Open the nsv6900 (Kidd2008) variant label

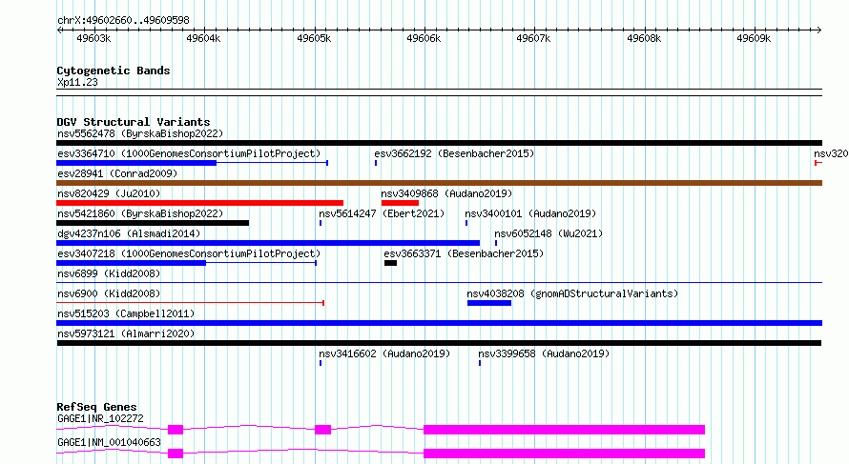click(x=109, y=293)
